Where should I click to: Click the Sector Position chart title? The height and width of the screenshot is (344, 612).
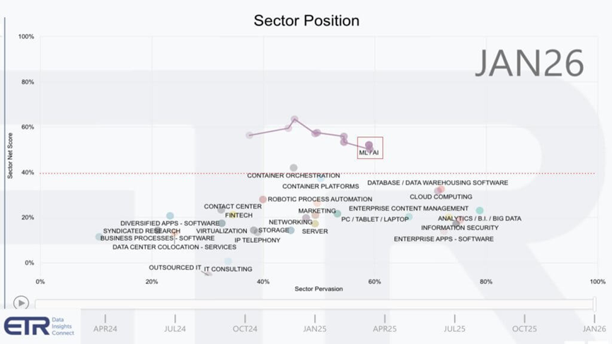point(306,20)
